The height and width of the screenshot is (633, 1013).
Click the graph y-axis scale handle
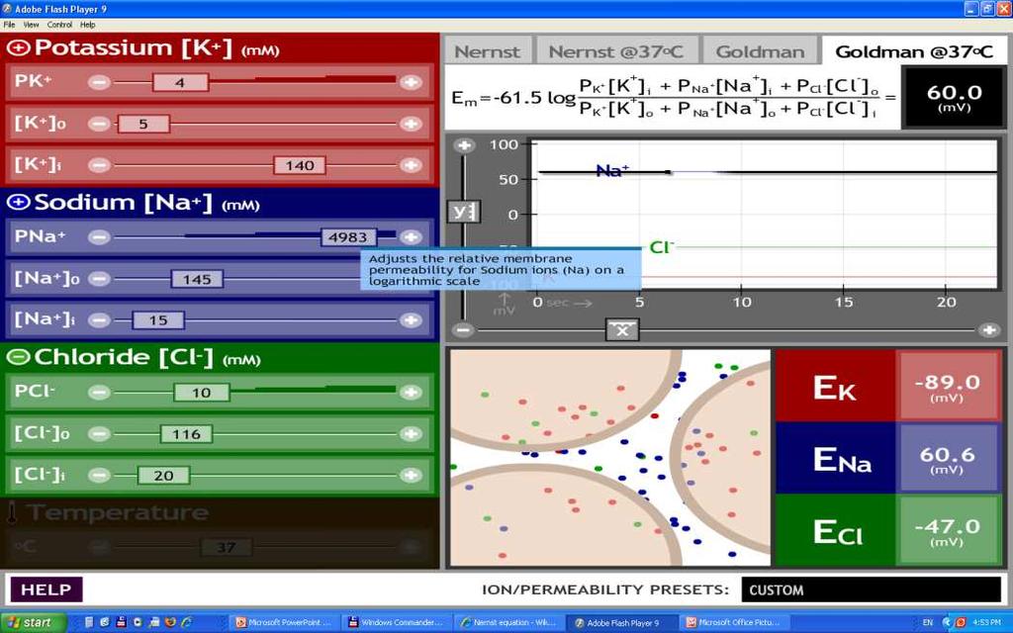coord(464,212)
